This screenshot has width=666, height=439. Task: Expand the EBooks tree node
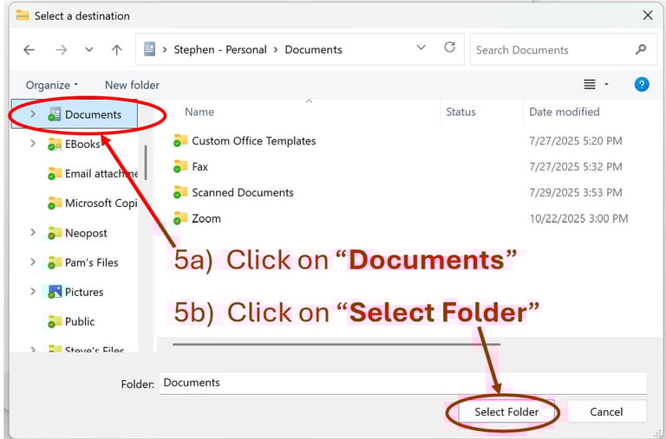tap(33, 144)
